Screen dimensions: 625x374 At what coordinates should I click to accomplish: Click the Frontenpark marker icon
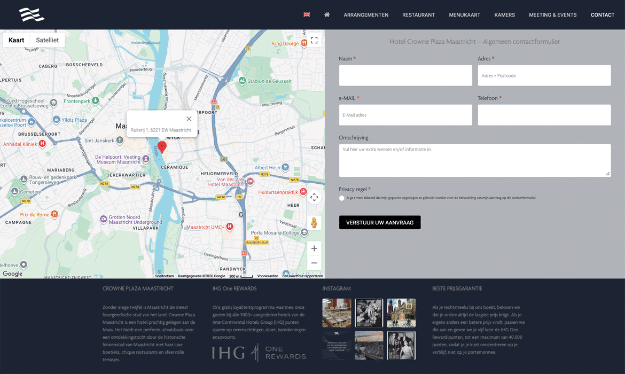click(95, 100)
